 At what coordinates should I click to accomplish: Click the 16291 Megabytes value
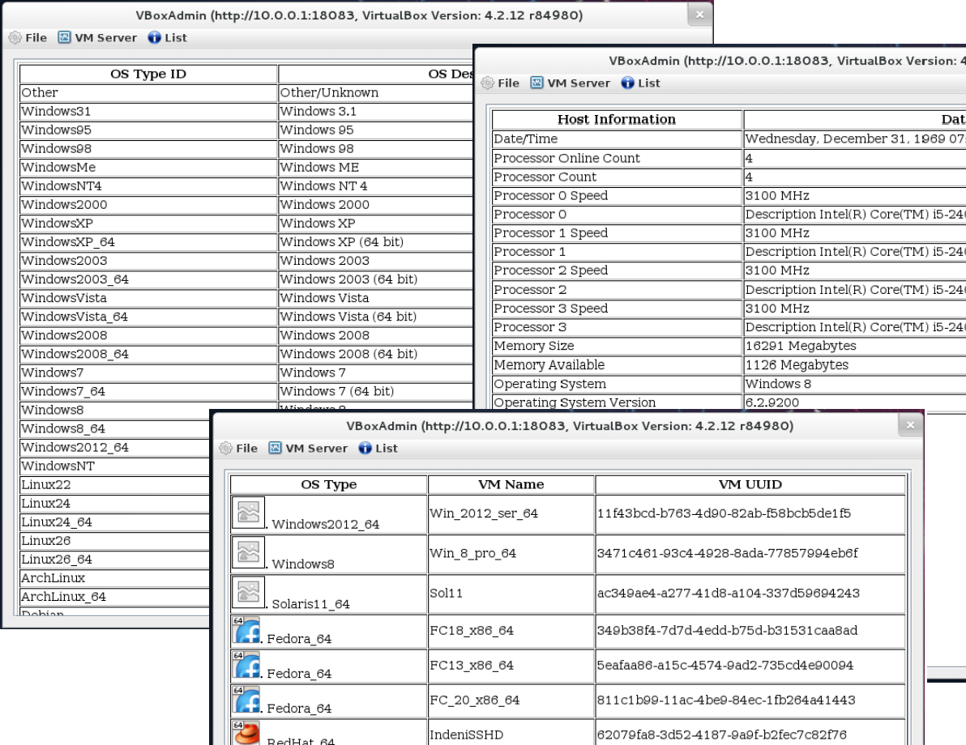pyautogui.click(x=801, y=346)
